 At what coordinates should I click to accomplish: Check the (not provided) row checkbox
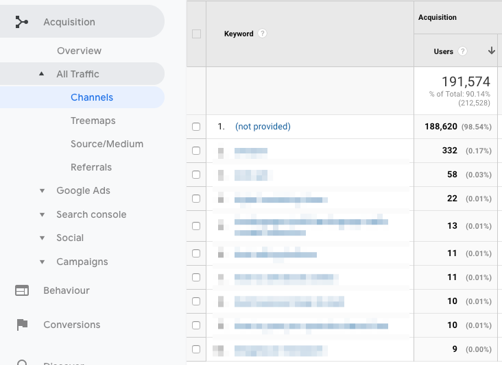tap(196, 127)
